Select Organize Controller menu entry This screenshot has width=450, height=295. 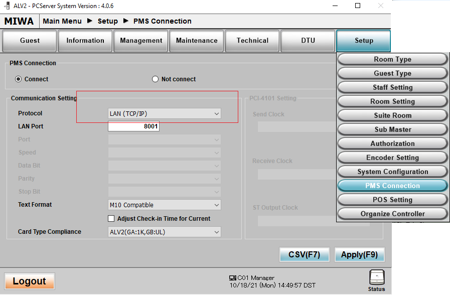pos(392,214)
